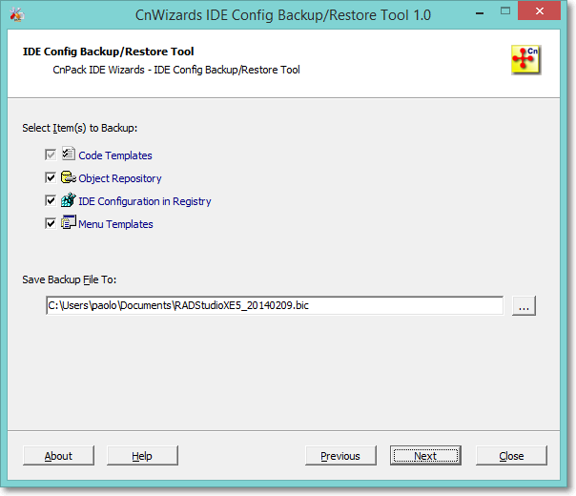Proceed with the Next button
This screenshot has width=576, height=496.
[x=425, y=456]
